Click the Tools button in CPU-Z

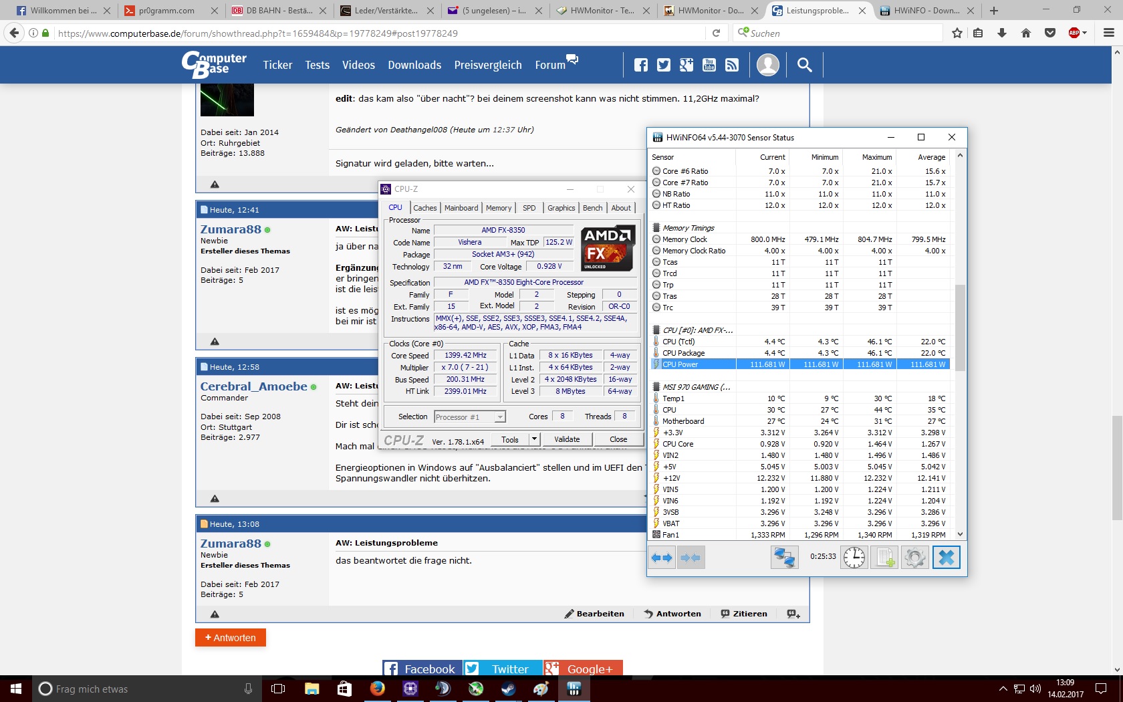[510, 439]
